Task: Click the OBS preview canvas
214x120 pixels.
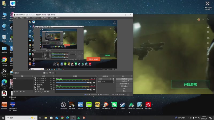Action: click(73, 45)
